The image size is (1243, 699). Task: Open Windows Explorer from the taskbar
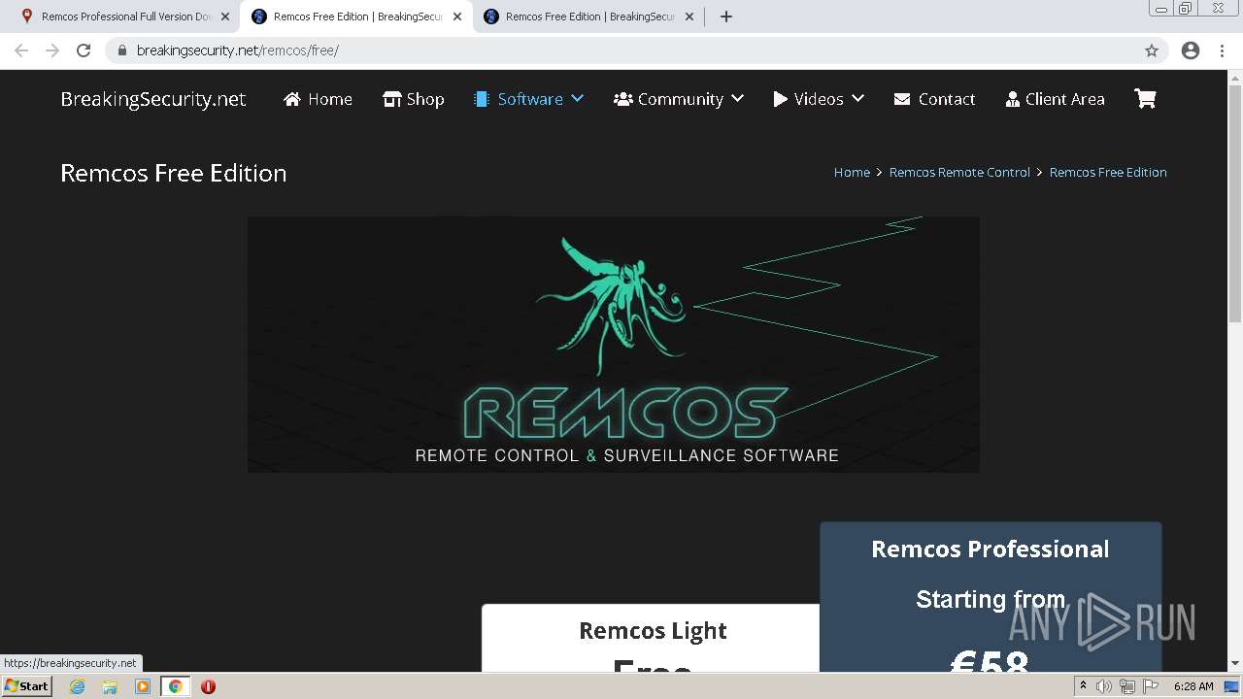(110, 686)
